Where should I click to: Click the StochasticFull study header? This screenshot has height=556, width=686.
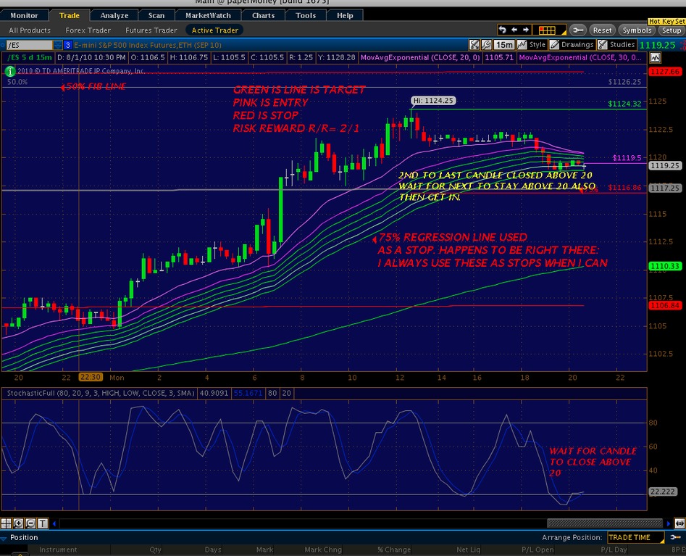point(101,393)
